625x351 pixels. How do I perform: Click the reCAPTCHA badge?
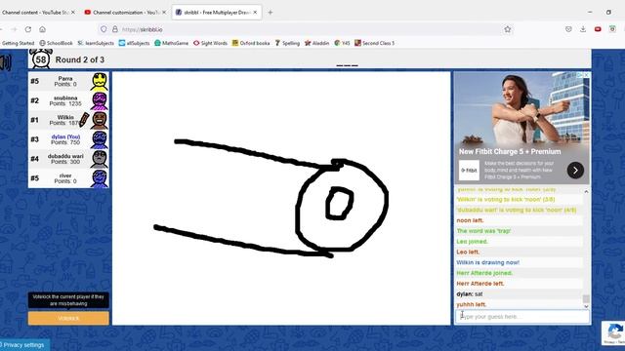click(613, 332)
